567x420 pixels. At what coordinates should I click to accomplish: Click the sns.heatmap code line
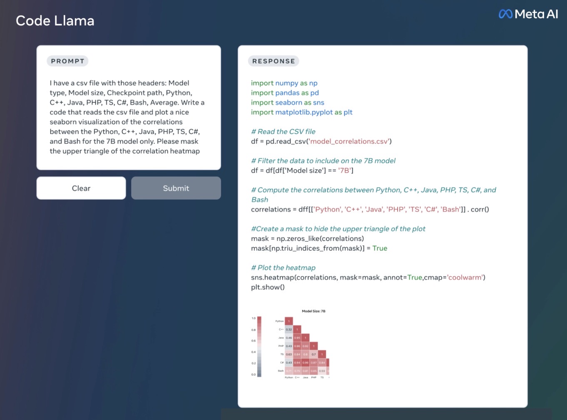(x=368, y=277)
